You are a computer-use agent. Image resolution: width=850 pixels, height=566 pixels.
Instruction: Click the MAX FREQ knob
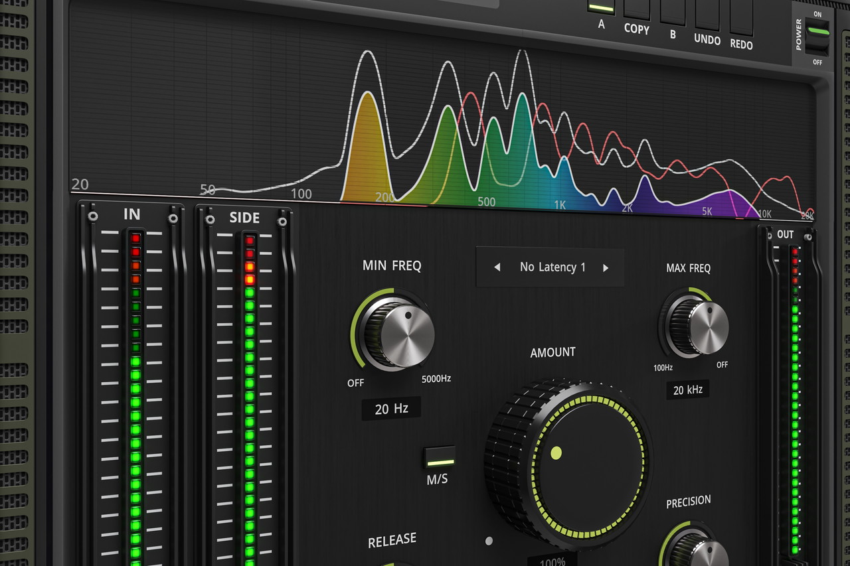pos(698,327)
